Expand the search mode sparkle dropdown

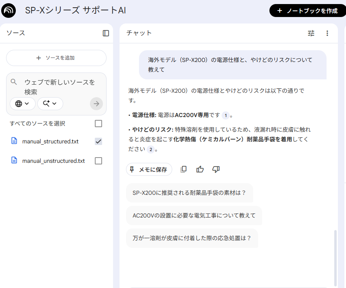click(50, 104)
